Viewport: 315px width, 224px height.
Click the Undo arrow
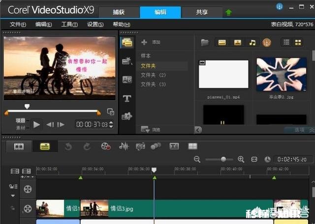[x=68, y=146]
